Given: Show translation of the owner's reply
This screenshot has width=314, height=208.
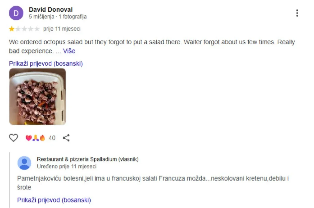Looking at the screenshot, I should click(54, 200).
